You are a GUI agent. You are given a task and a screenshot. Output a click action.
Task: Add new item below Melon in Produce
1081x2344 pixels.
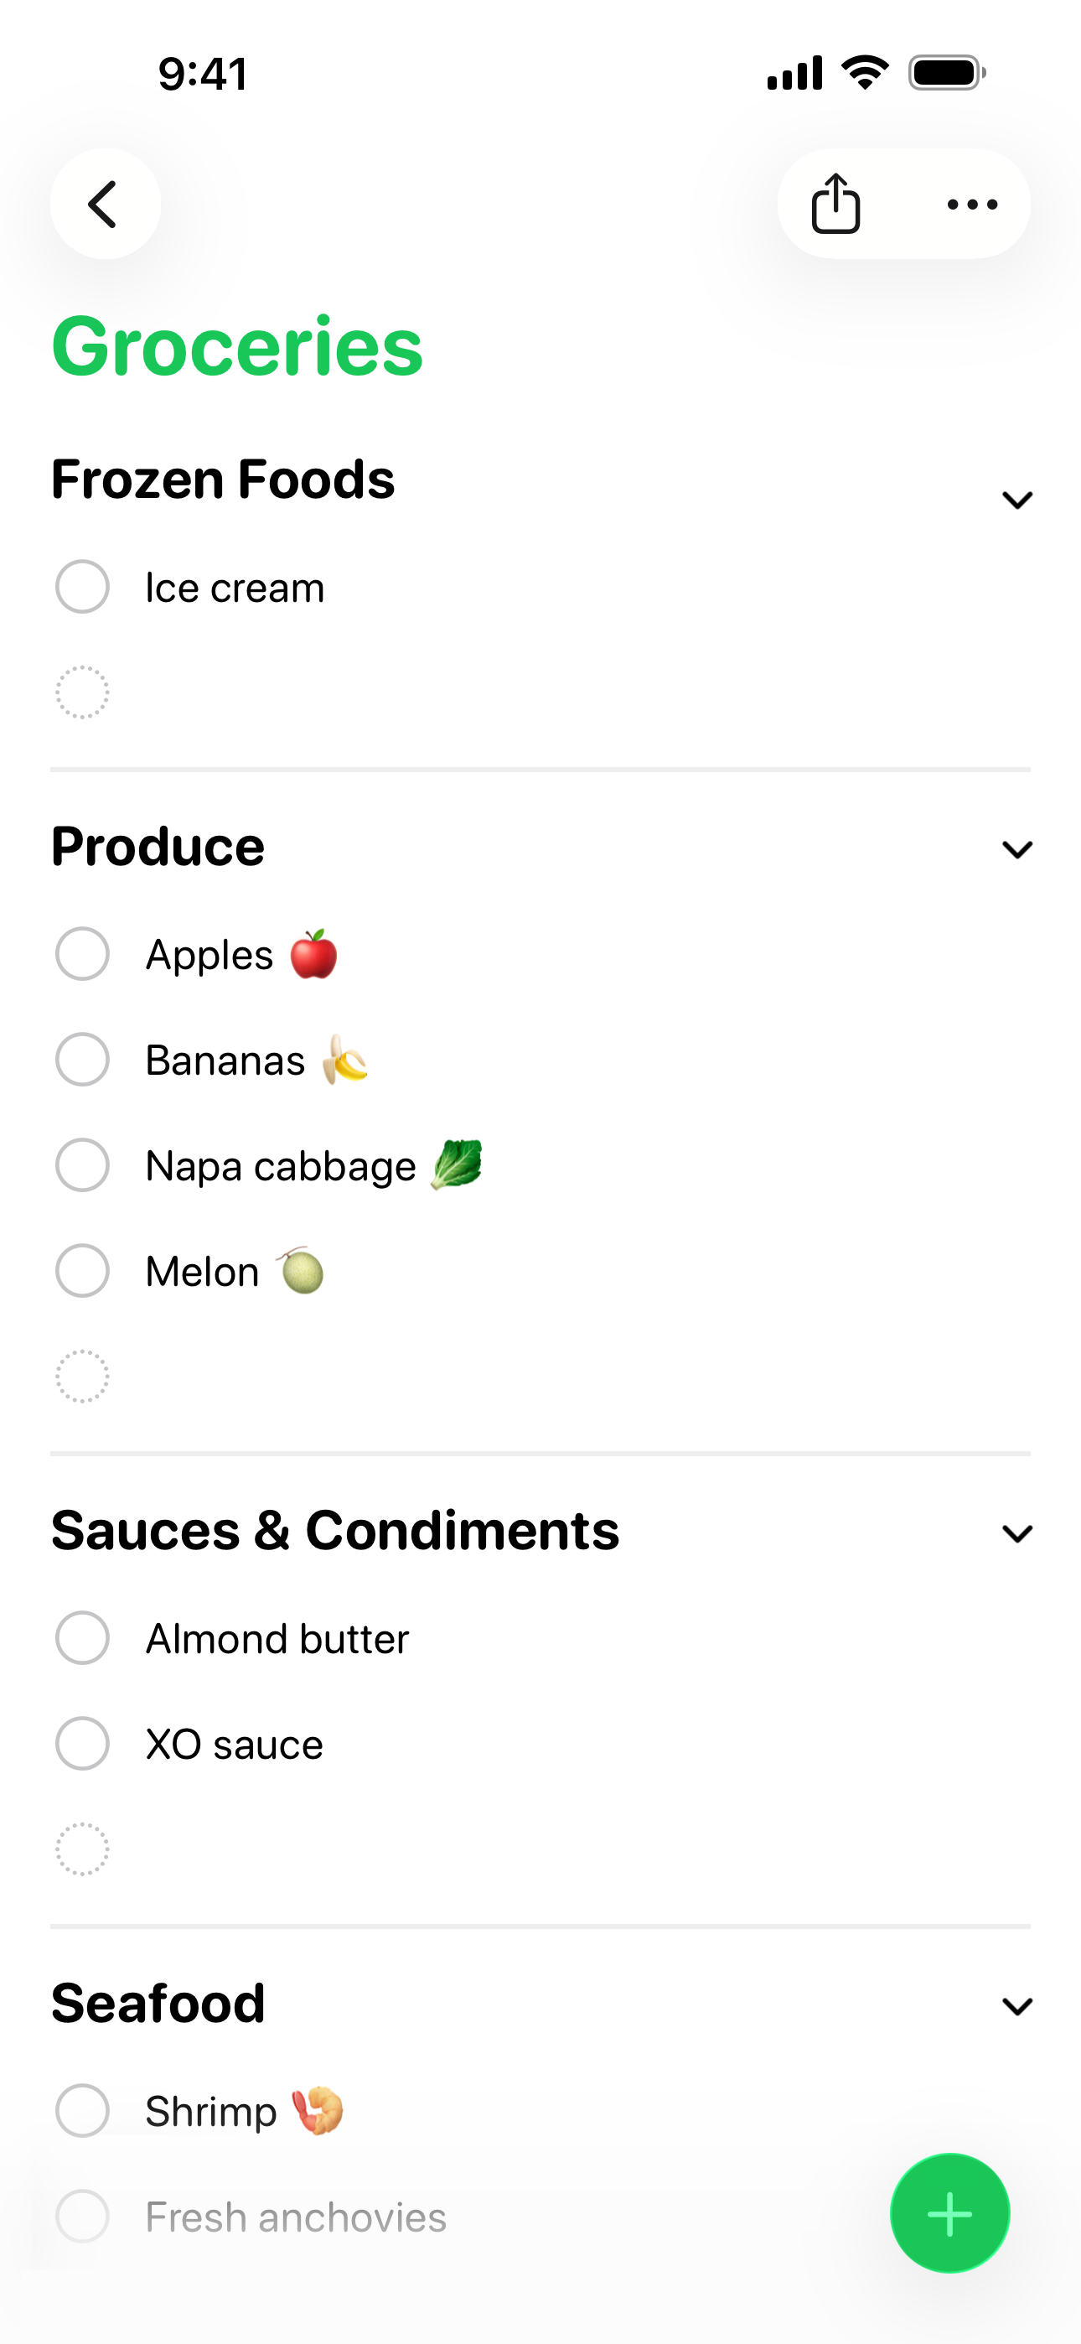[x=82, y=1376]
